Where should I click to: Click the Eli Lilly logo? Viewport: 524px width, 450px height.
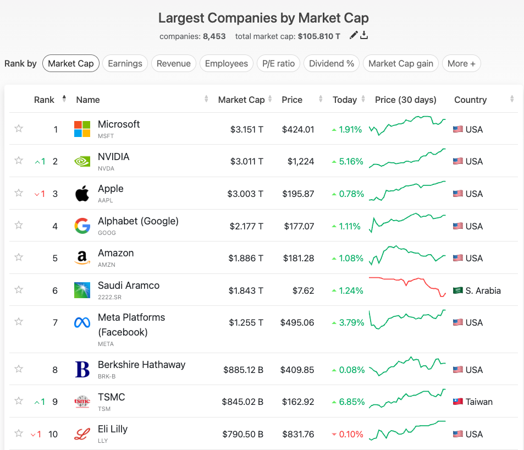(x=82, y=434)
